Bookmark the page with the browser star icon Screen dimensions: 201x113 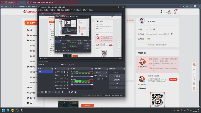pyautogui.click(x=183, y=6)
